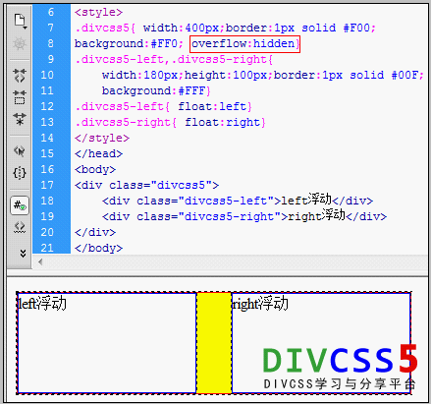Screen dimensions: 432x405
Task: Click the divcss5-right div code line
Action: click(244, 215)
